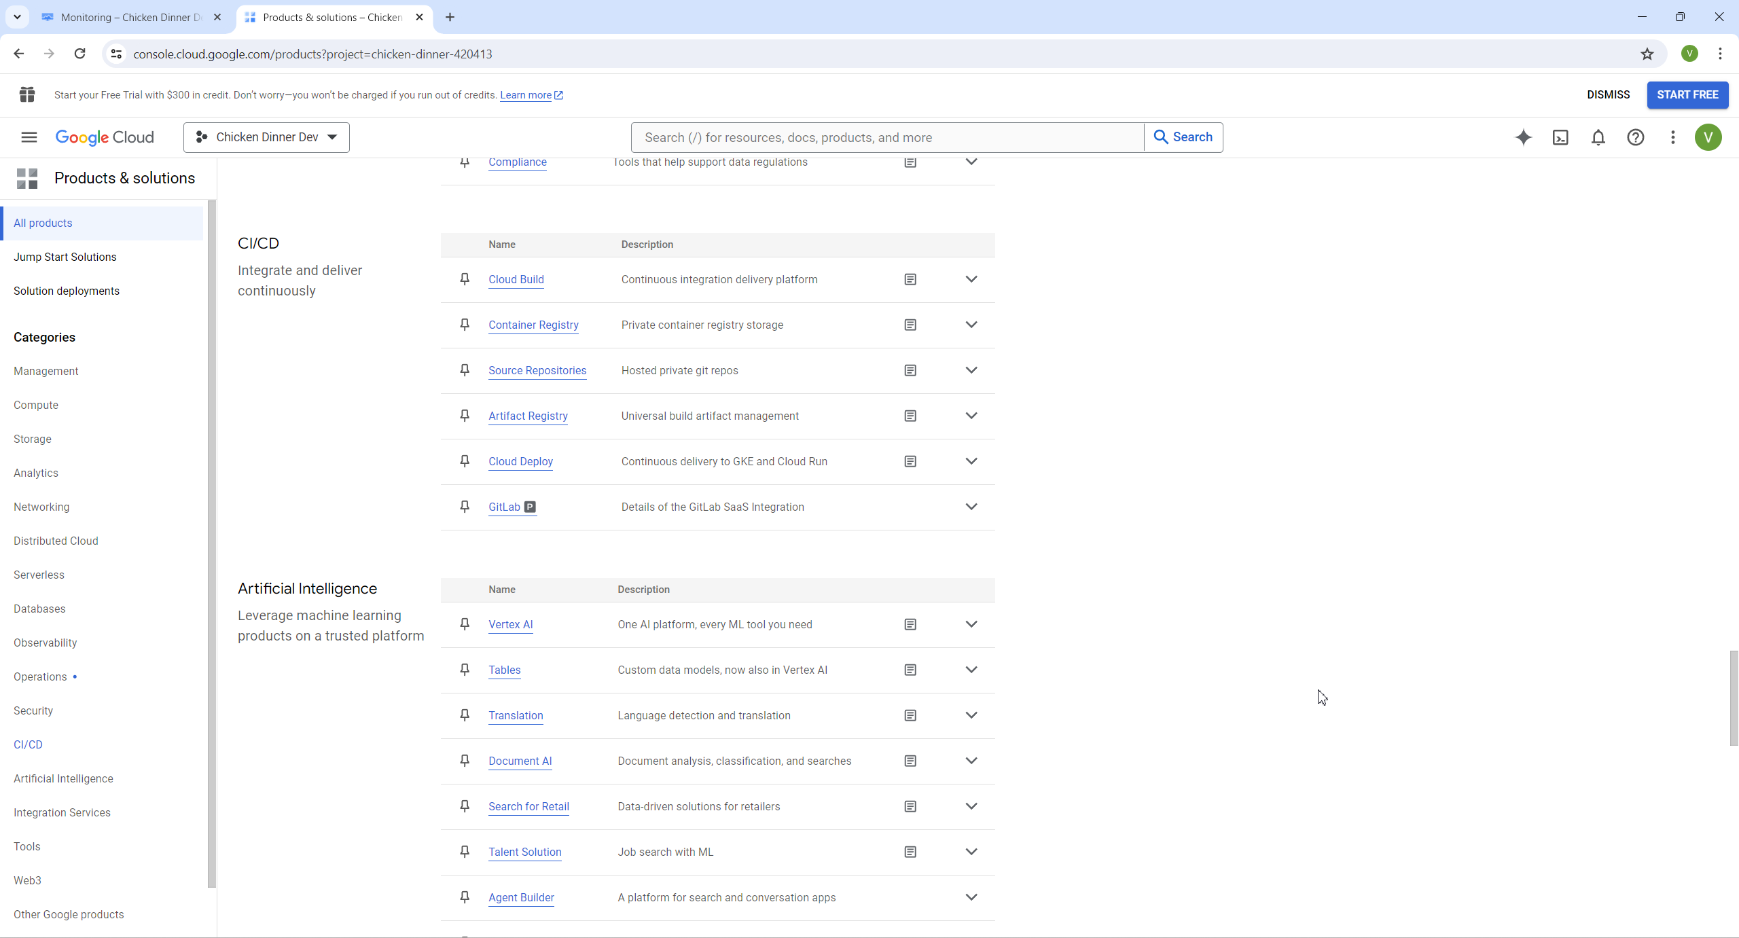1739x938 pixels.
Task: Switch to the Monitoring browser tab
Action: [x=129, y=17]
